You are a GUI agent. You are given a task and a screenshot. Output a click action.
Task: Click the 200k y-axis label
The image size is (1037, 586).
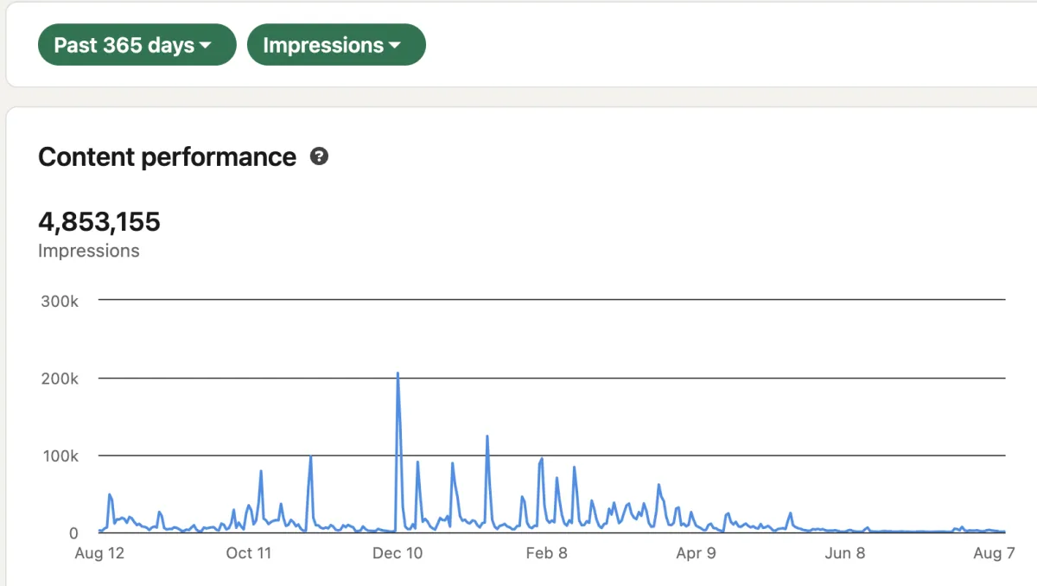60,379
